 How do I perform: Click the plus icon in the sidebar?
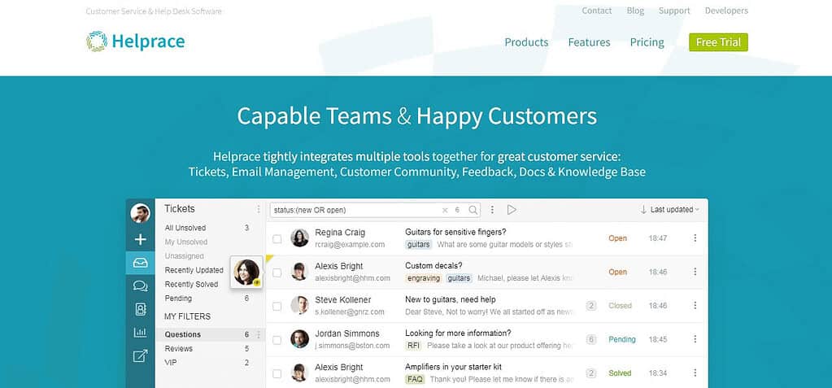click(x=140, y=239)
